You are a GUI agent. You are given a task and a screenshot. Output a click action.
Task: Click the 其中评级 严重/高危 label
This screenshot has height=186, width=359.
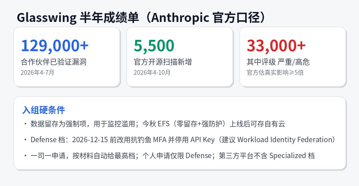coord(278,62)
